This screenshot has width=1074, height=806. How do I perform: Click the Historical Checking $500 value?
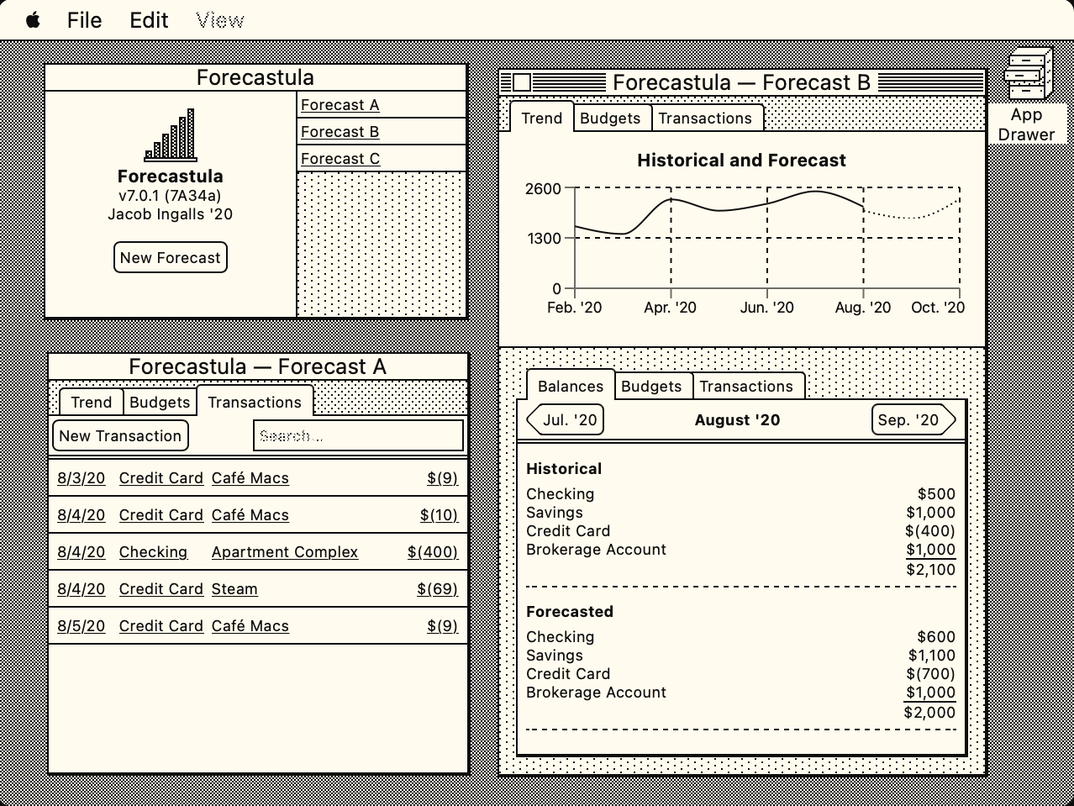936,494
